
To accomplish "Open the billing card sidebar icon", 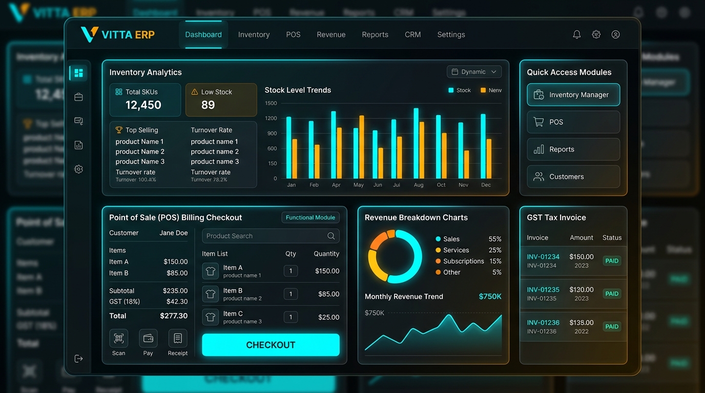I will click(x=78, y=121).
